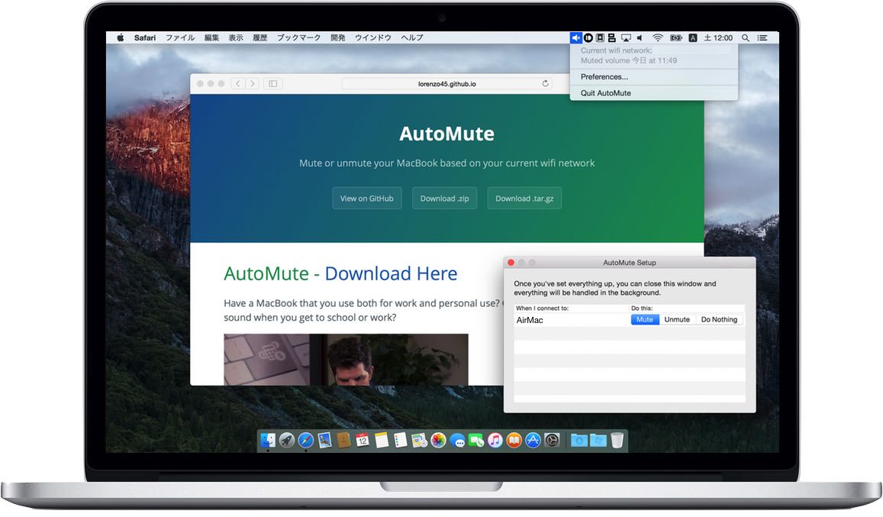Screen dimensions: 883x517
Task: Click the AutoMute speaker menu bar icon
Action: tap(575, 37)
